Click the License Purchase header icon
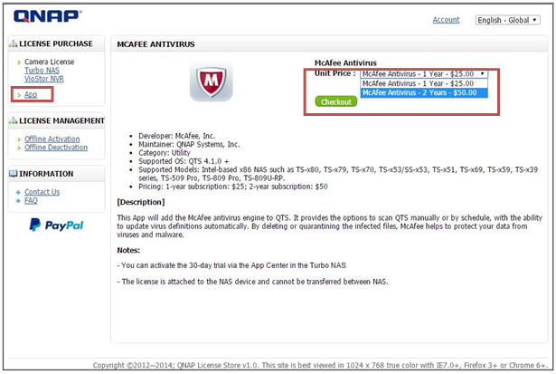Image resolution: width=556 pixels, height=374 pixels. pos(14,43)
